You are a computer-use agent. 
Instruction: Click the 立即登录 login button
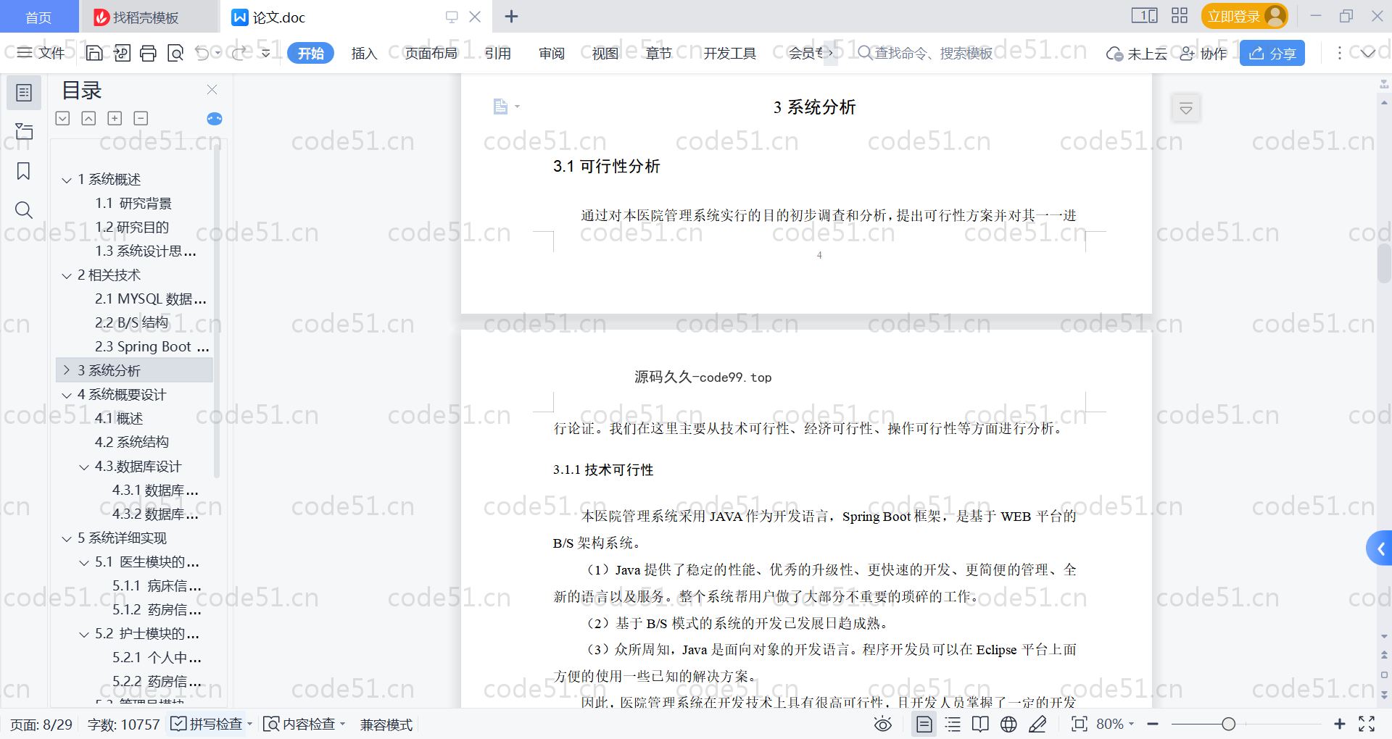click(1243, 16)
